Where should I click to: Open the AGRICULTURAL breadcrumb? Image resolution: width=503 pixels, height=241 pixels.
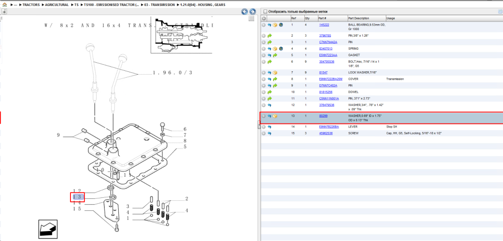(x=57, y=5)
